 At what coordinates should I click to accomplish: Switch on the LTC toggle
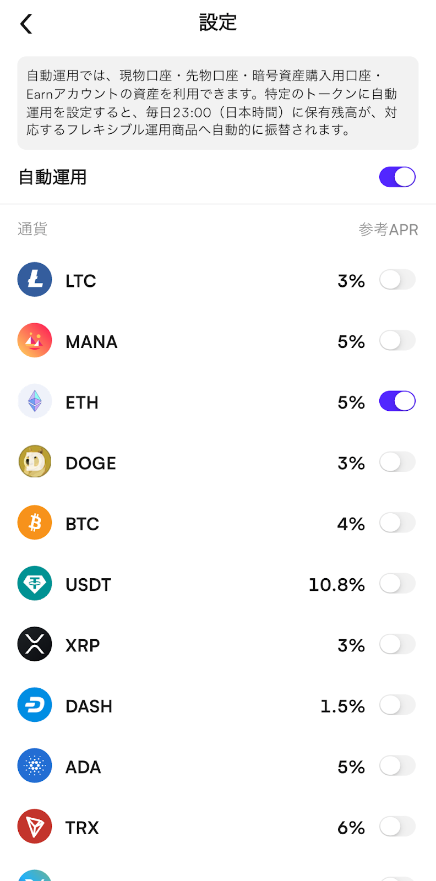[397, 280]
